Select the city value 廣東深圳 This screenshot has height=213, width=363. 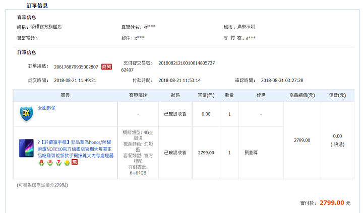coord(246,27)
